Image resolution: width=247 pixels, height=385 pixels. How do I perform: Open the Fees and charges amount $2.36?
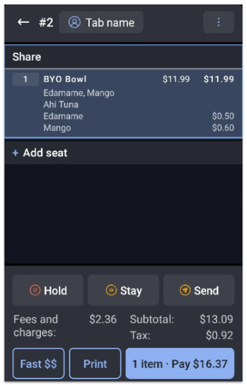point(103,319)
